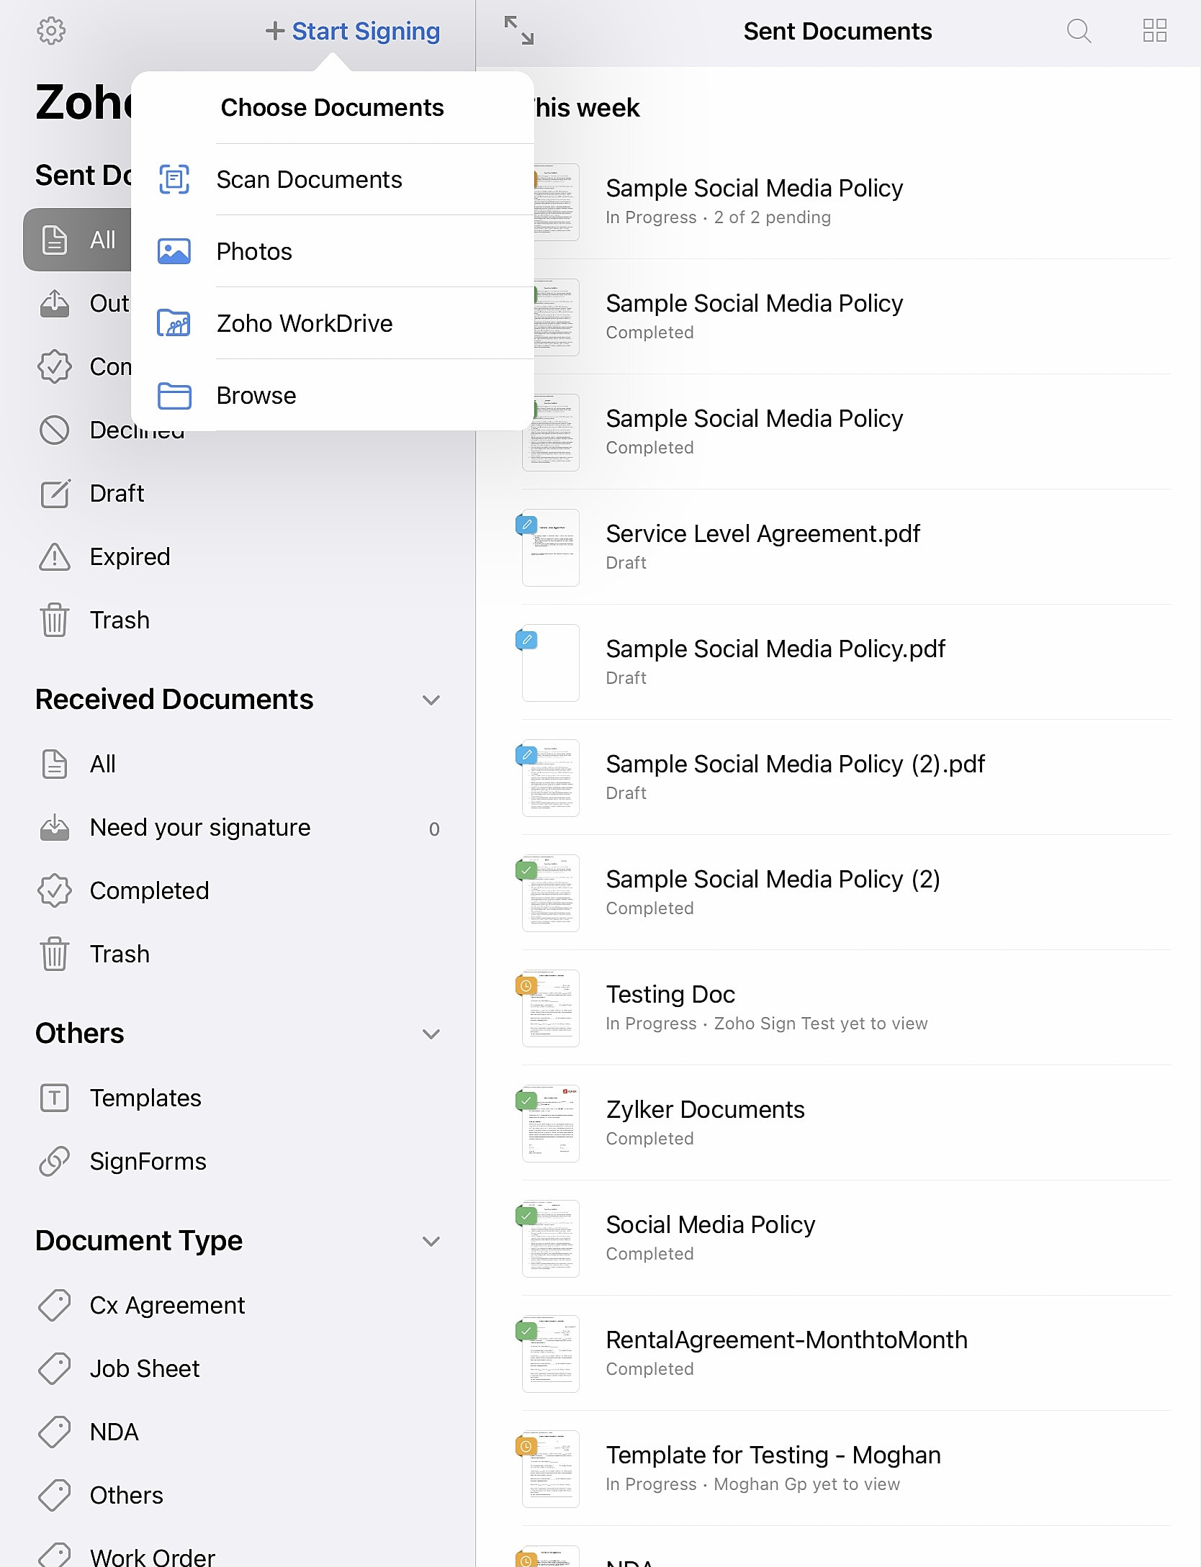Click the Templates T icon
Image resolution: width=1201 pixels, height=1567 pixels.
coord(55,1098)
